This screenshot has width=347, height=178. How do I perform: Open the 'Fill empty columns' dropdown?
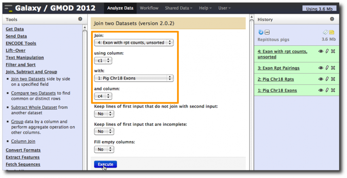(x=104, y=149)
